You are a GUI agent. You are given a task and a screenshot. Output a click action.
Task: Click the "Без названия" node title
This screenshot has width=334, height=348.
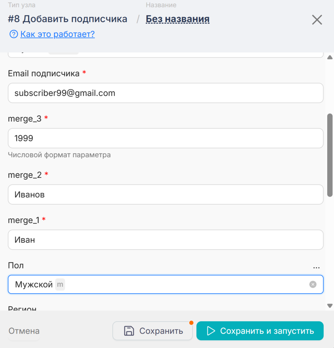178,19
